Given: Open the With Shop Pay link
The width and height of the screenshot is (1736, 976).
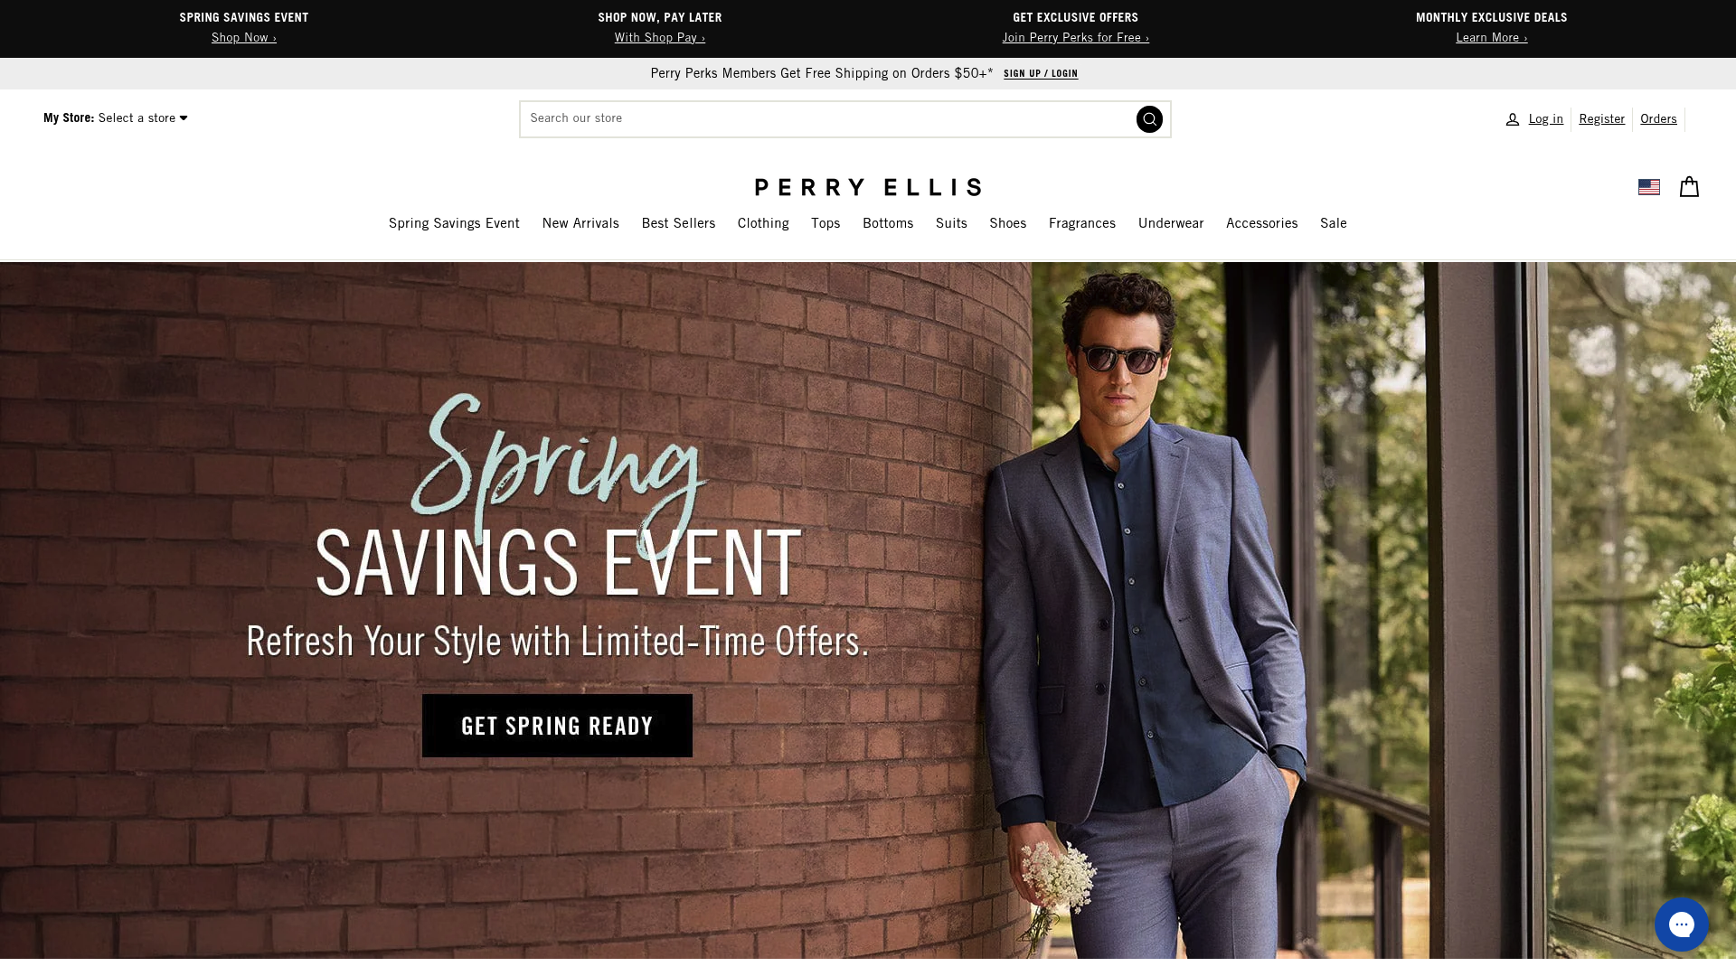Looking at the screenshot, I should tap(660, 38).
